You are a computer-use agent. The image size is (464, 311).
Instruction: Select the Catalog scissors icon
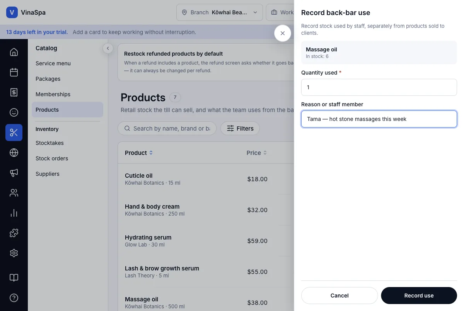(x=14, y=133)
